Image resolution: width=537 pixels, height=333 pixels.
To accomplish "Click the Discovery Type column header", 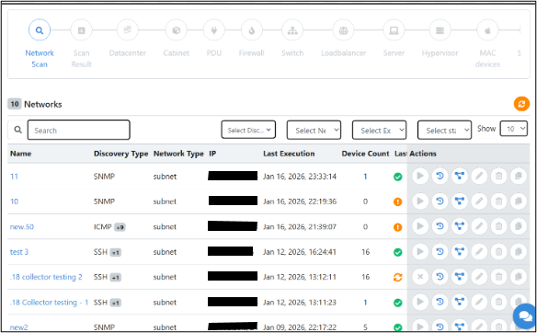I will (x=120, y=154).
